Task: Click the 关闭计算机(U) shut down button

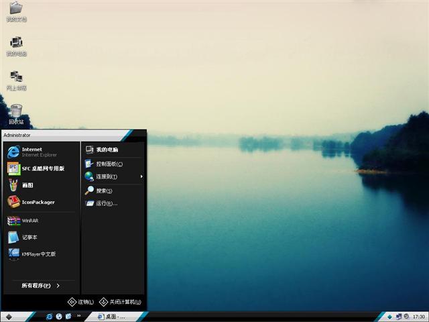Action: pyautogui.click(x=121, y=302)
